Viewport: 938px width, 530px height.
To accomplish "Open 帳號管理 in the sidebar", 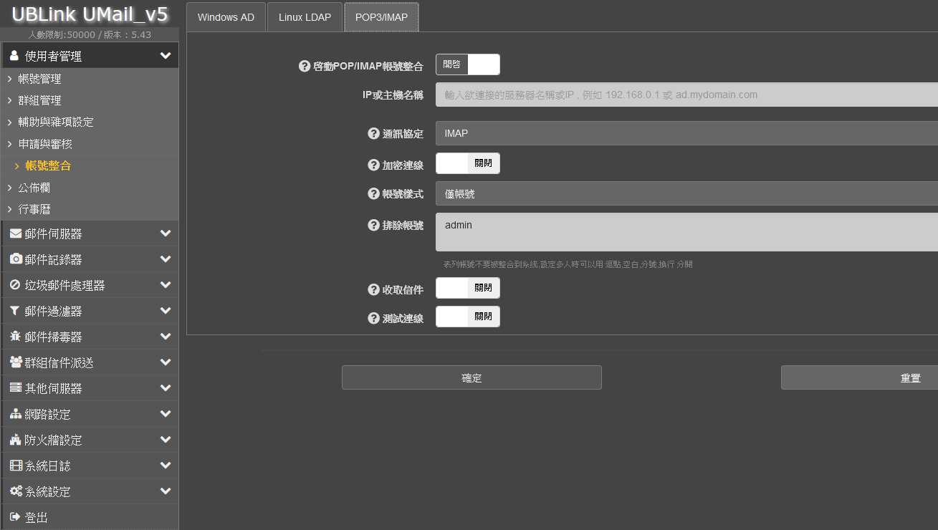I will [39, 79].
